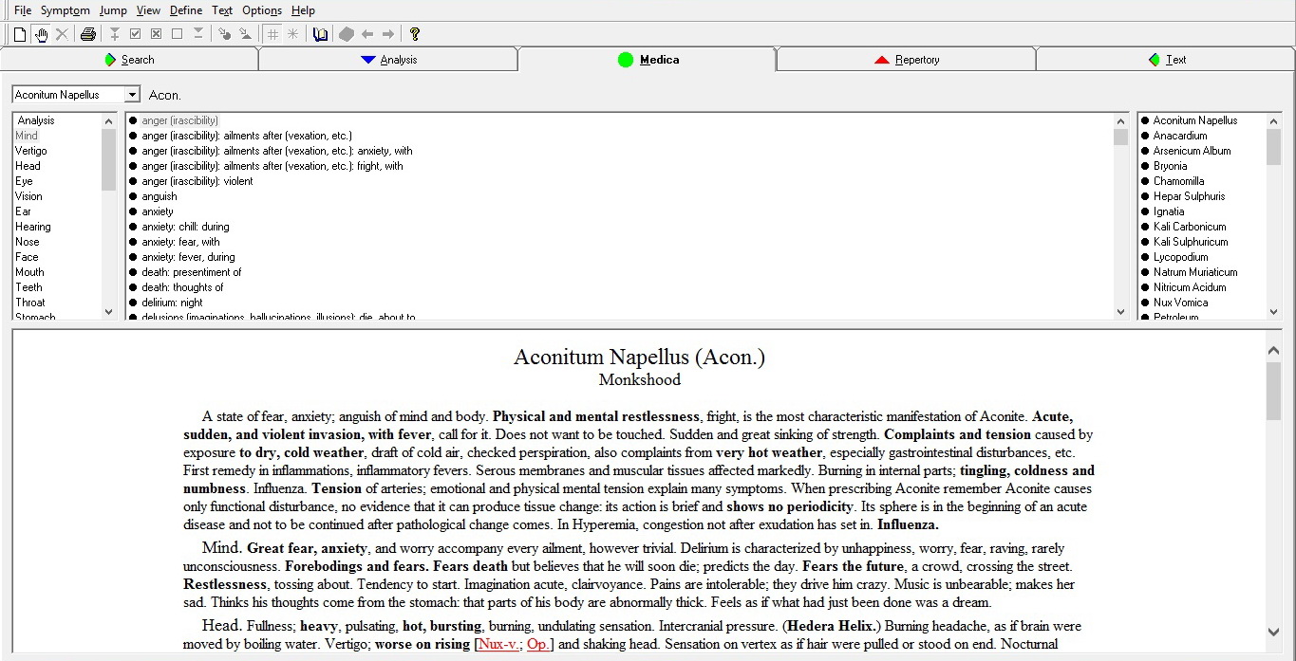Click the down-arrow minus toolbar icon
Viewport: 1296px width, 661px height.
click(197, 34)
